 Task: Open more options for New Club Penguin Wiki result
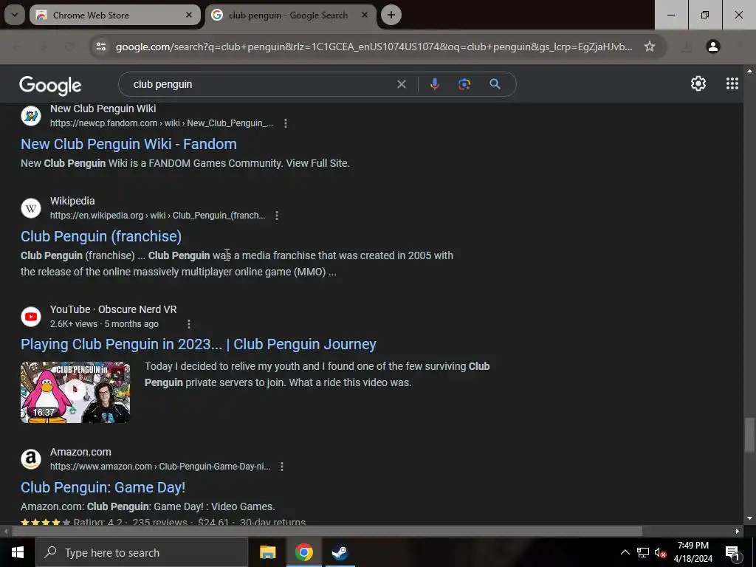(x=286, y=123)
